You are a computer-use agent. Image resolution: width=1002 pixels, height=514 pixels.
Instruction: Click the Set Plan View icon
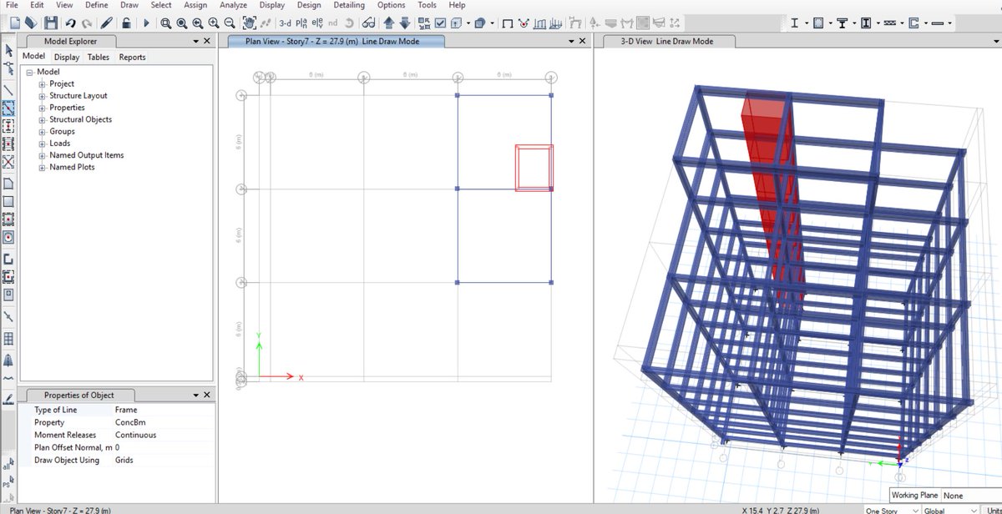point(301,23)
